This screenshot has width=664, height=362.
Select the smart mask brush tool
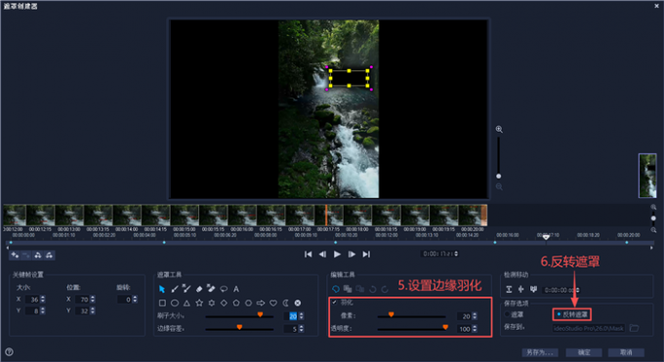pos(187,289)
